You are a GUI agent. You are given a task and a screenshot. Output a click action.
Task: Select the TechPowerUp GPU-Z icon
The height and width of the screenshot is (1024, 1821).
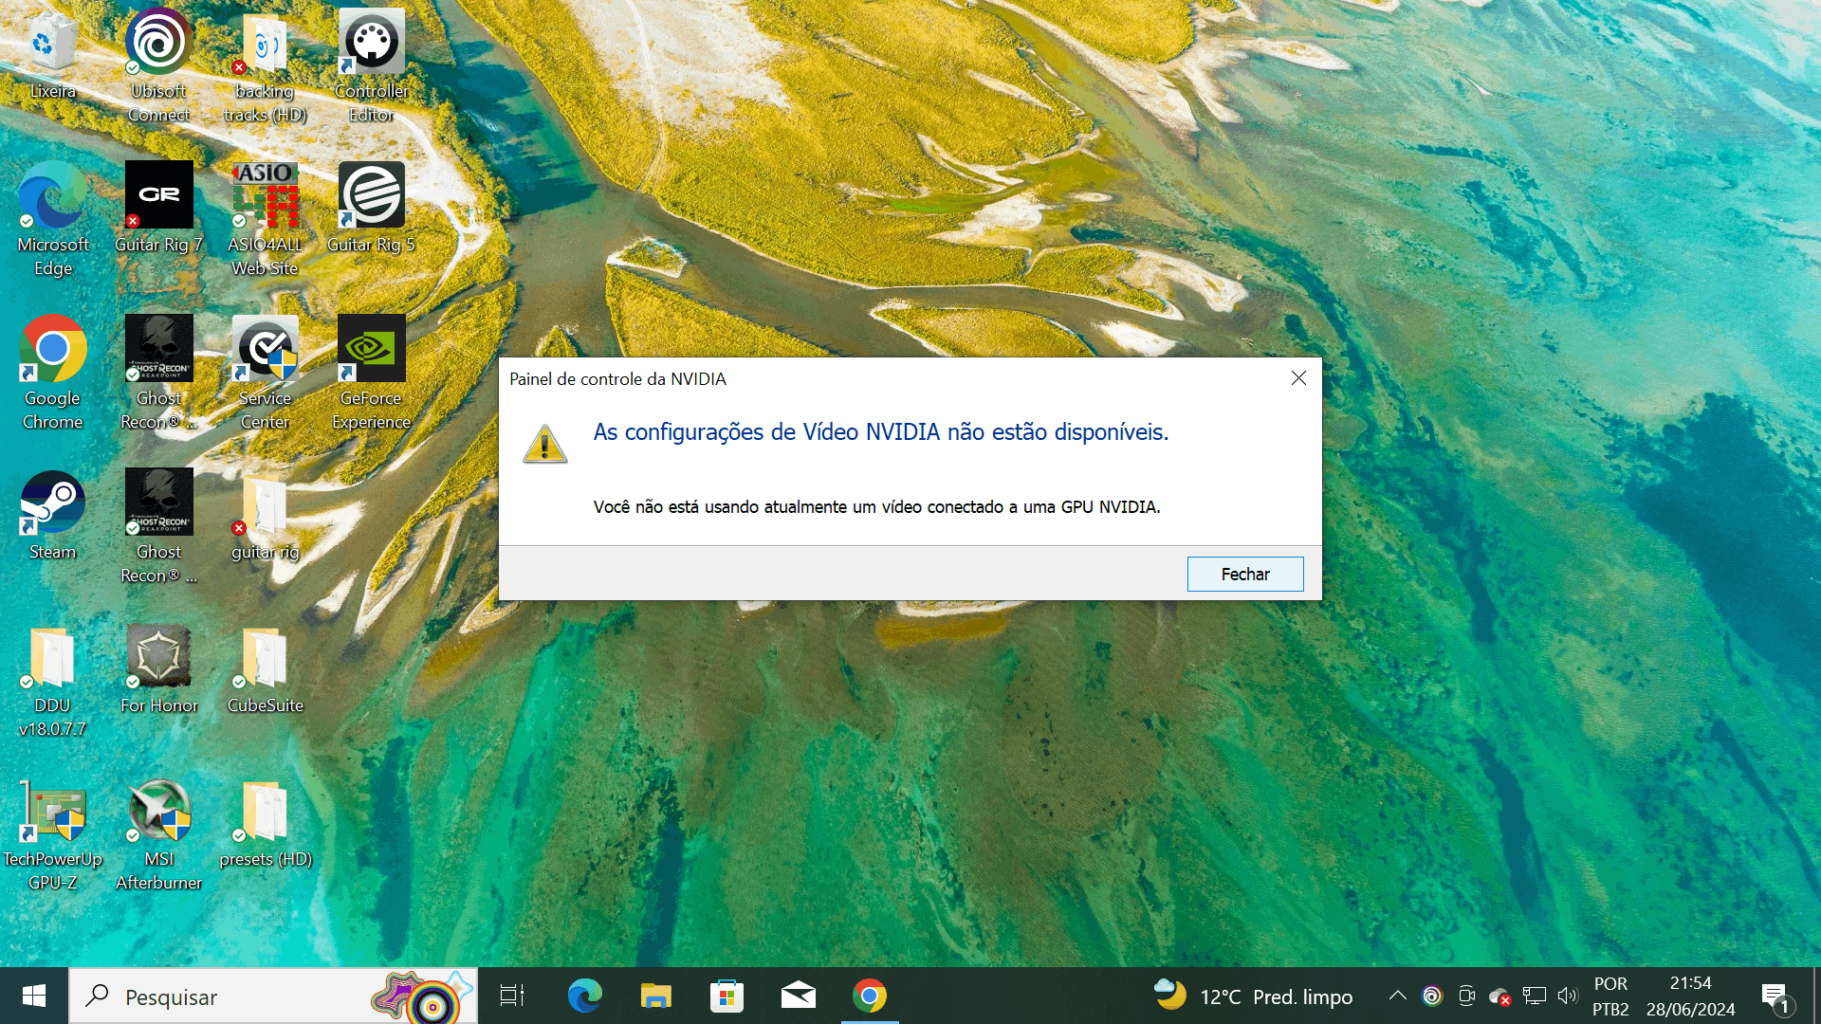[53, 813]
